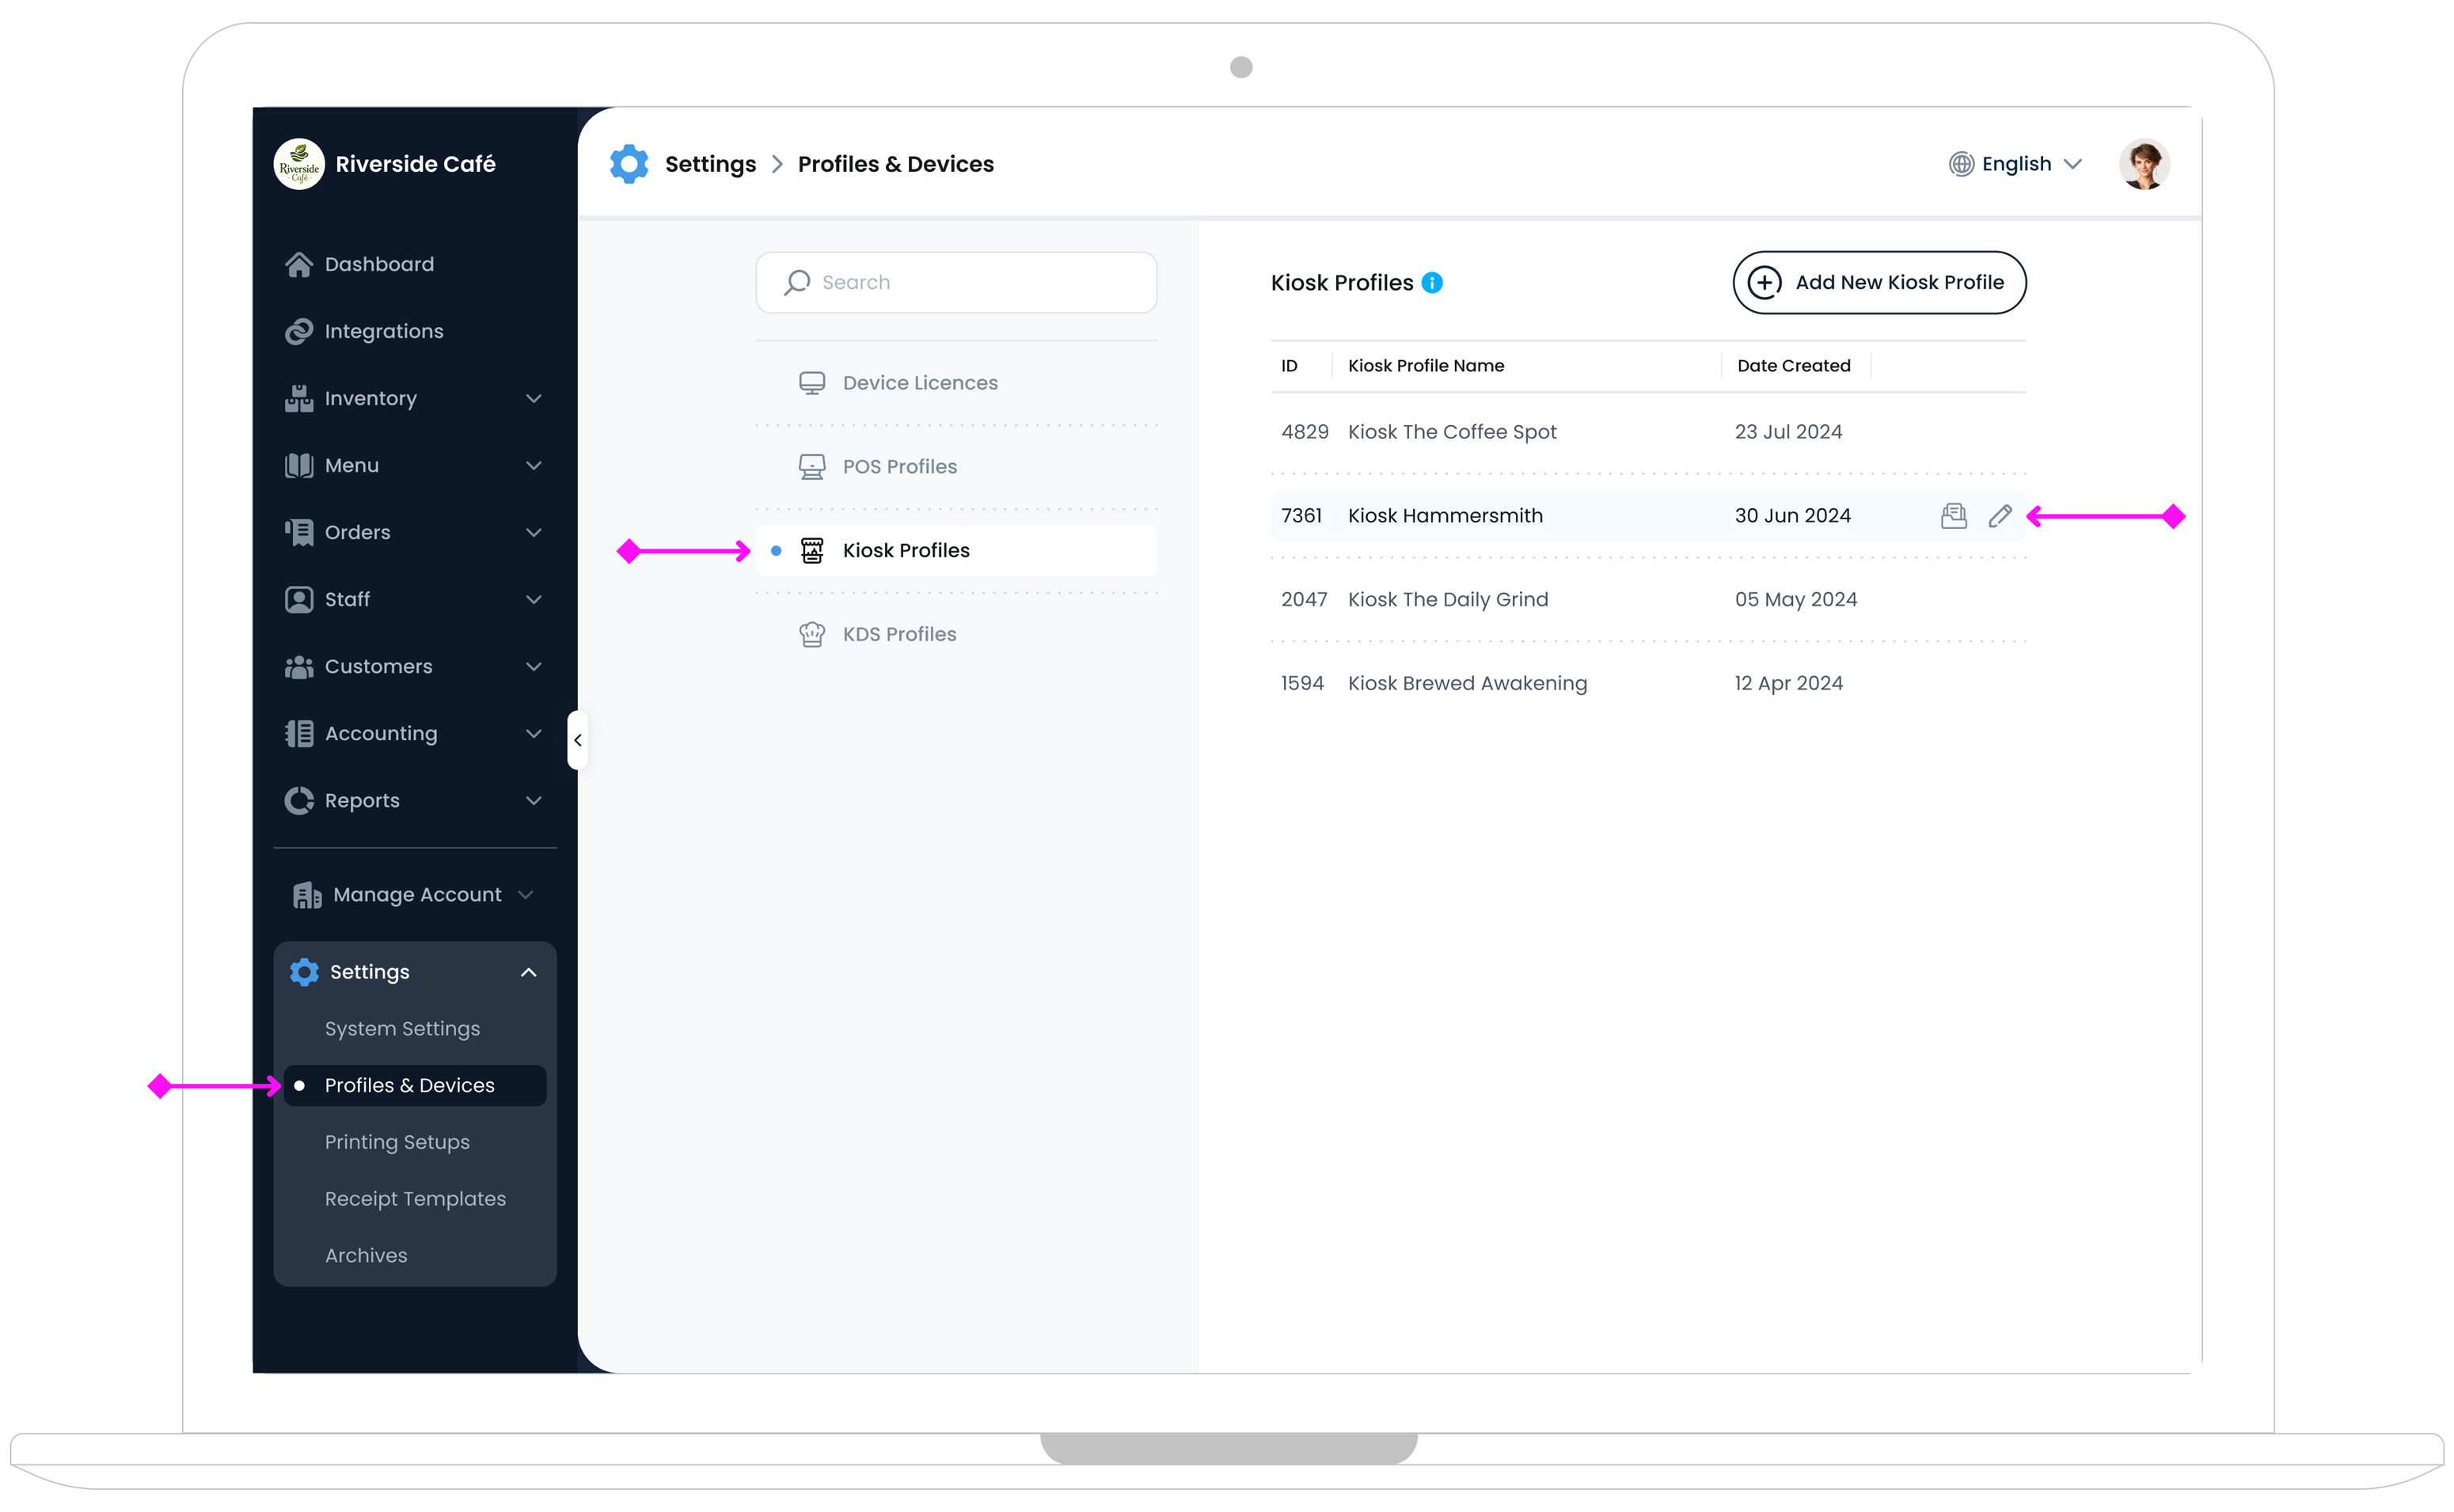Open Dashboard from the sidebar home icon
Image resolution: width=2454 pixels, height=1512 pixels.
coord(299,264)
